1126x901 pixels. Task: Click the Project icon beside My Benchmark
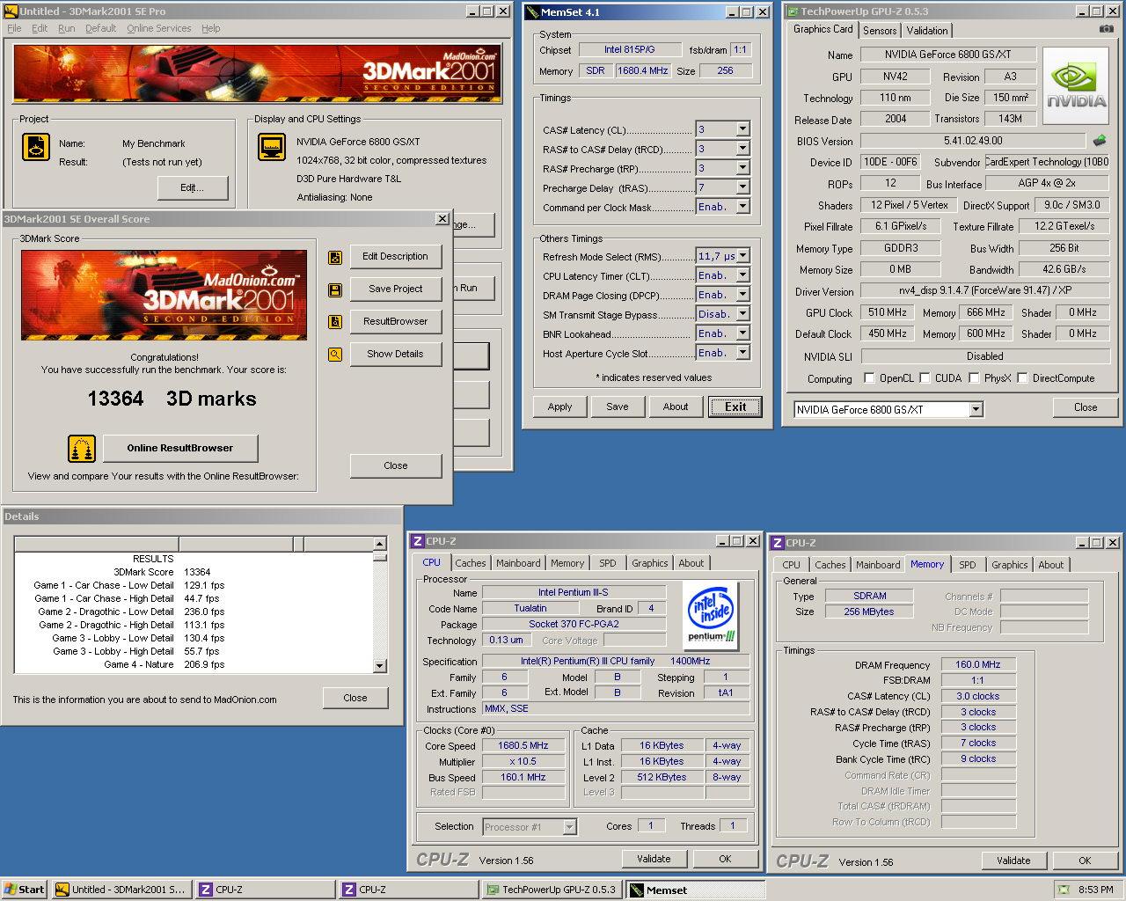point(36,147)
